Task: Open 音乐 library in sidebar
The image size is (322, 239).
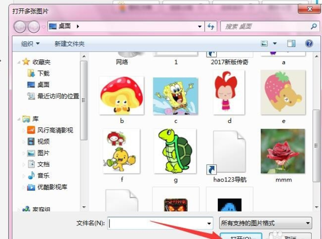Action: pyautogui.click(x=39, y=176)
